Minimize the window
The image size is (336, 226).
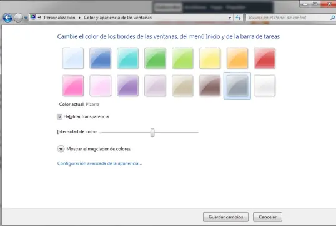[305, 4]
